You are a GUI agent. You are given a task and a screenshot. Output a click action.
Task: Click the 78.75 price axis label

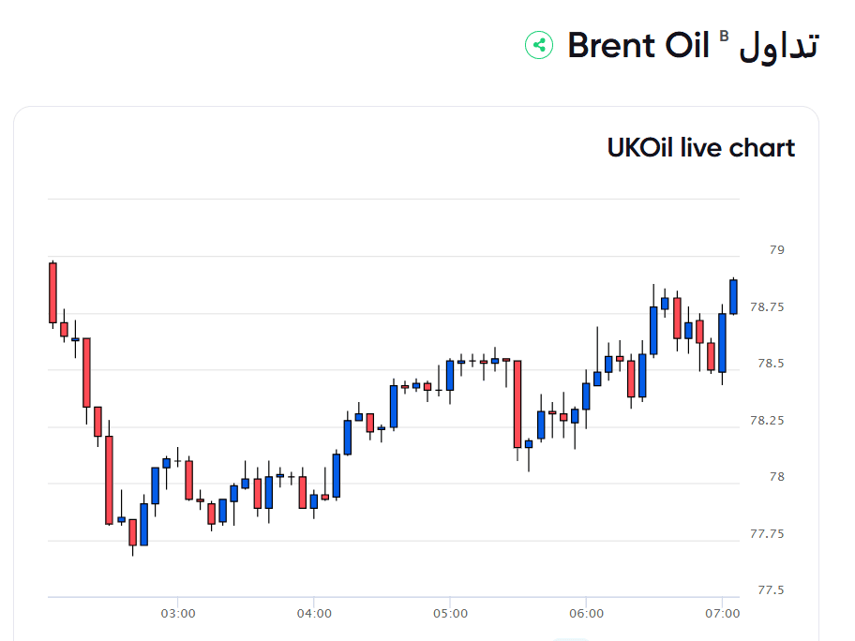tap(767, 306)
